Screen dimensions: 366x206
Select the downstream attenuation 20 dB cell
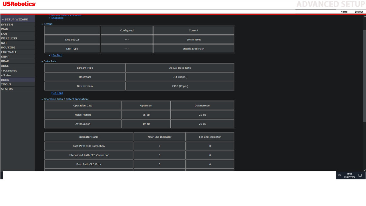pyautogui.click(x=202, y=124)
